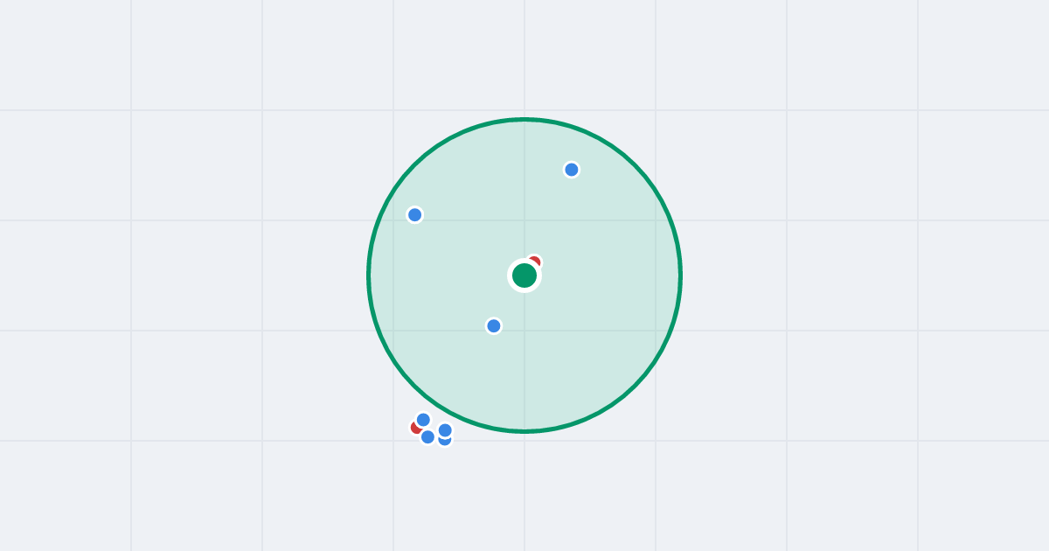Click the red dot in the cluster outside the circle

pos(415,428)
